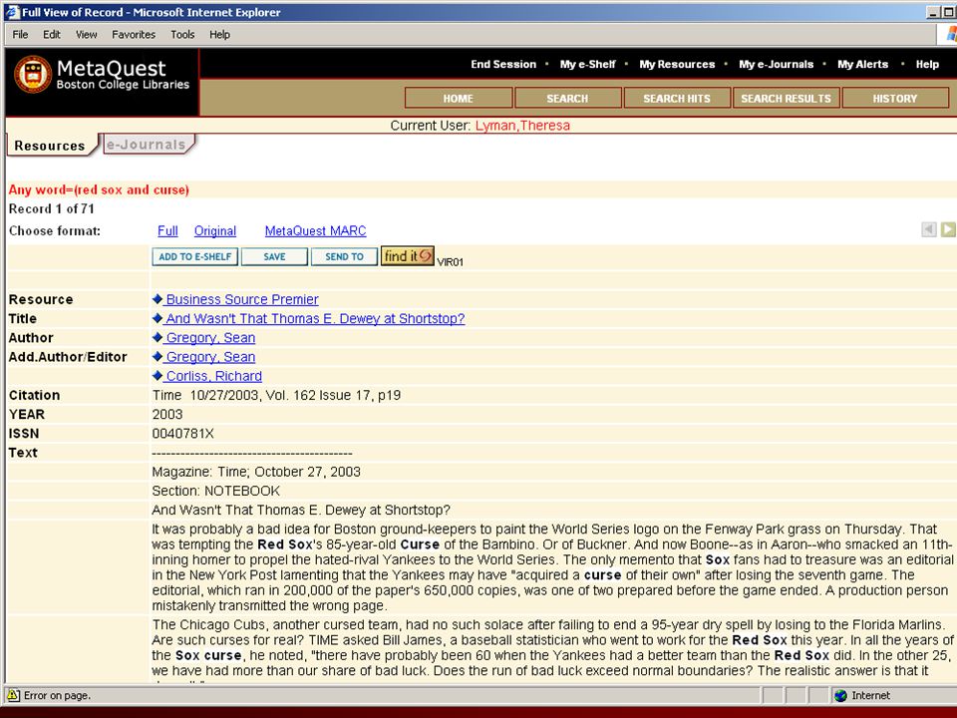Click Gregory, Sean link in Add.Author/Editor row
Image resolution: width=957 pixels, height=718 pixels.
(x=210, y=357)
